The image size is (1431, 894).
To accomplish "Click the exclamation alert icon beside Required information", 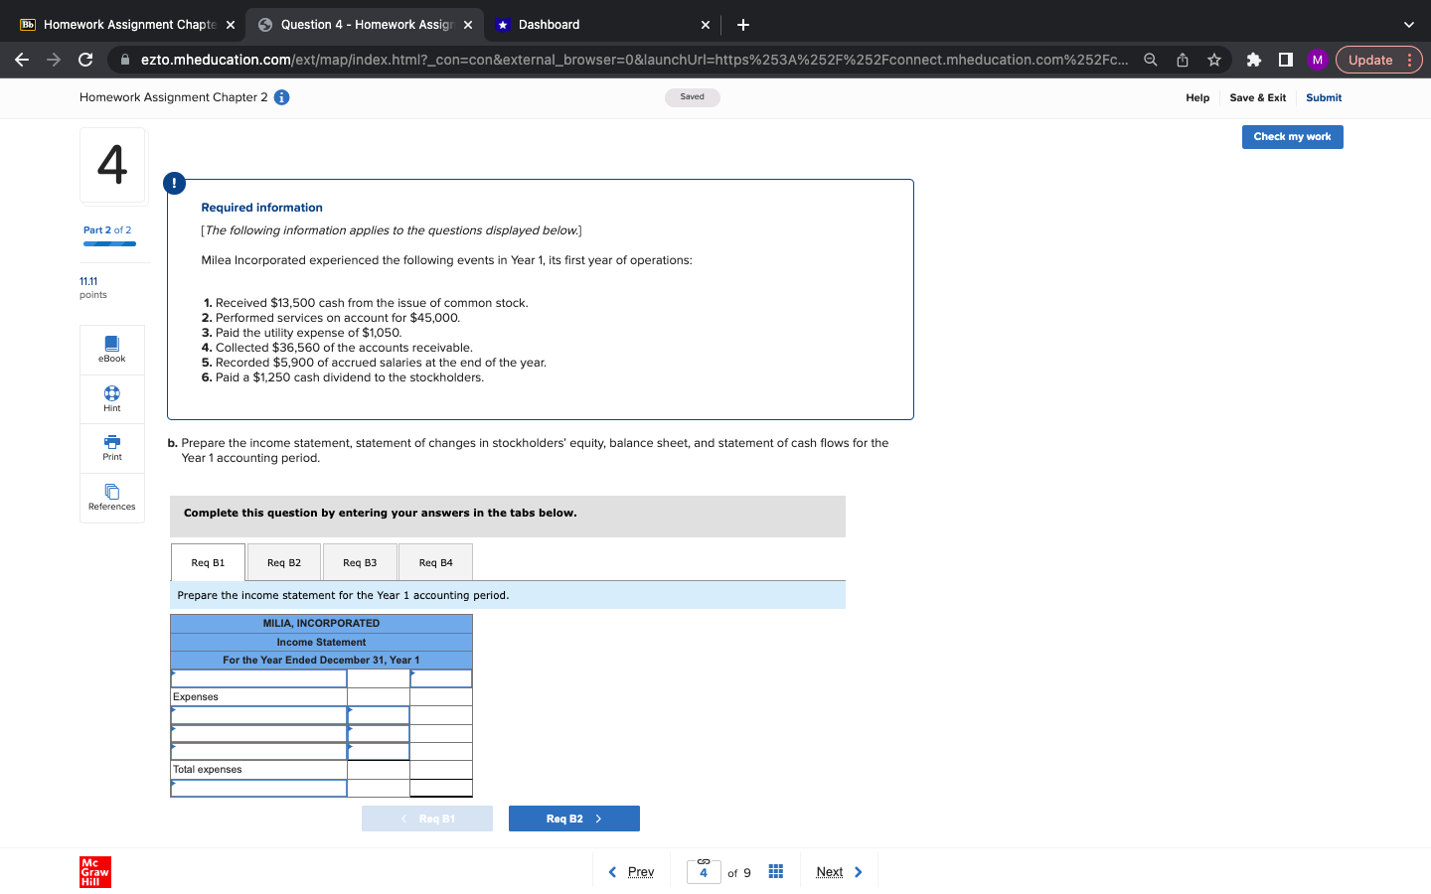I will (175, 183).
